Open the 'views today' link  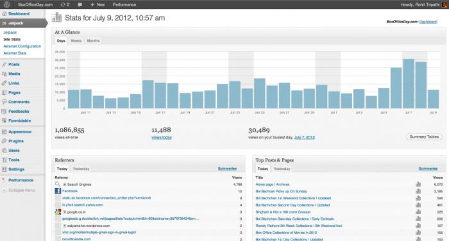(162, 137)
